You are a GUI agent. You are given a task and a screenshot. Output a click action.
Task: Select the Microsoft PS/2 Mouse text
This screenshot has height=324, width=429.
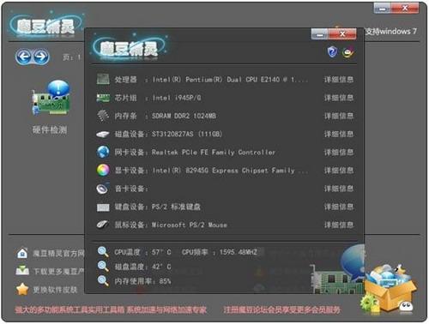[x=190, y=225]
